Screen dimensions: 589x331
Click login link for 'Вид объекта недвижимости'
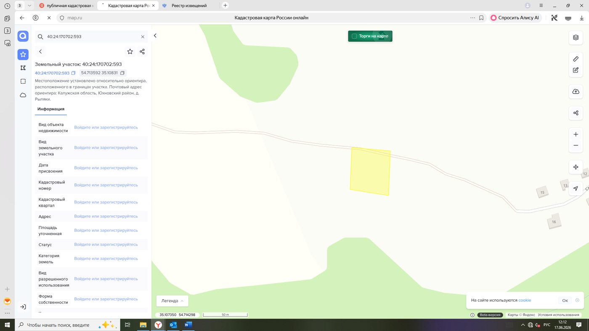106,127
